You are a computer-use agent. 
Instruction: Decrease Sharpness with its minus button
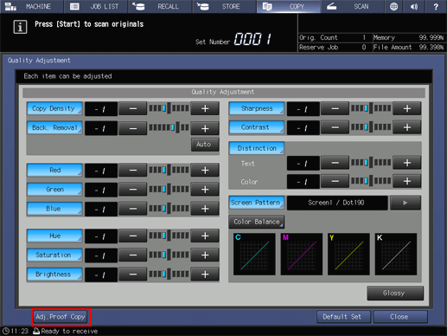coord(335,108)
